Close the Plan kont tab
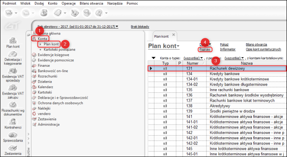Image resolution: width=287 pixels, height=157 pixels. coord(174,34)
